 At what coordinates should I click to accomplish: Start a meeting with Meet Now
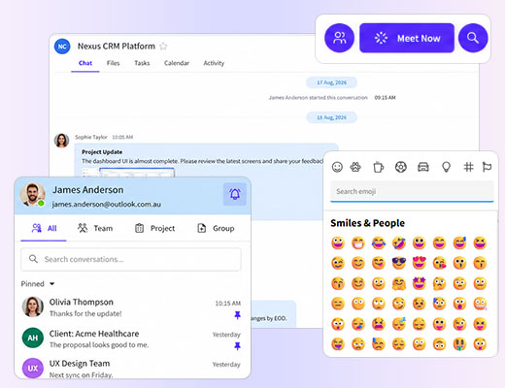pos(407,38)
